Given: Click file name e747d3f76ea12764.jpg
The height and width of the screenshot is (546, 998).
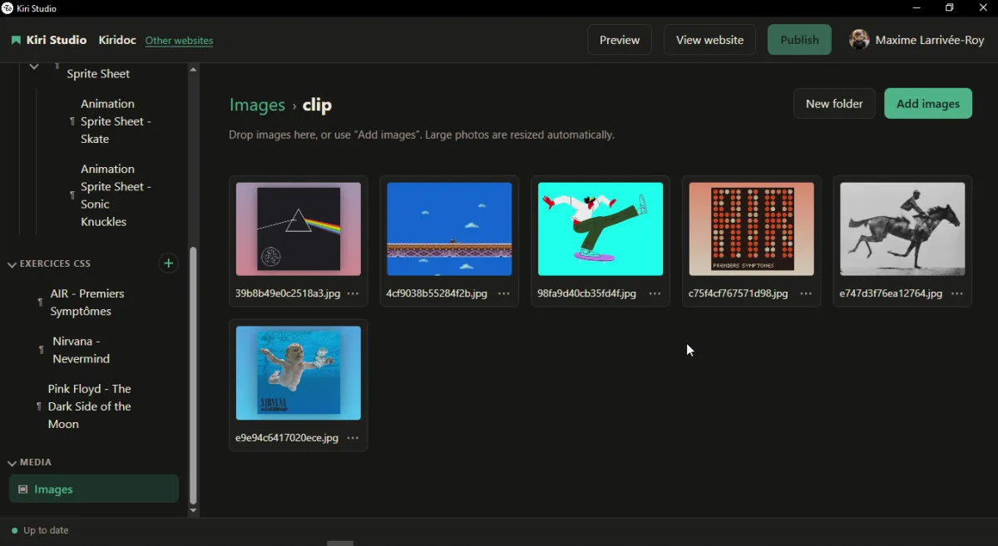Looking at the screenshot, I should tap(891, 294).
